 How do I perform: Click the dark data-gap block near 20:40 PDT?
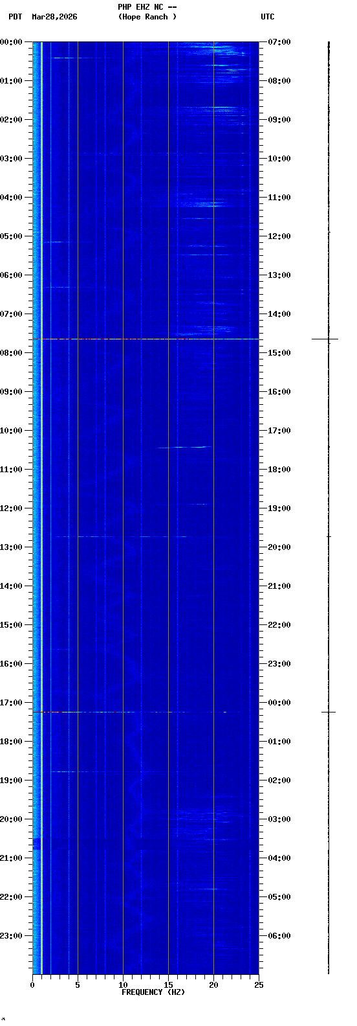coord(36,843)
